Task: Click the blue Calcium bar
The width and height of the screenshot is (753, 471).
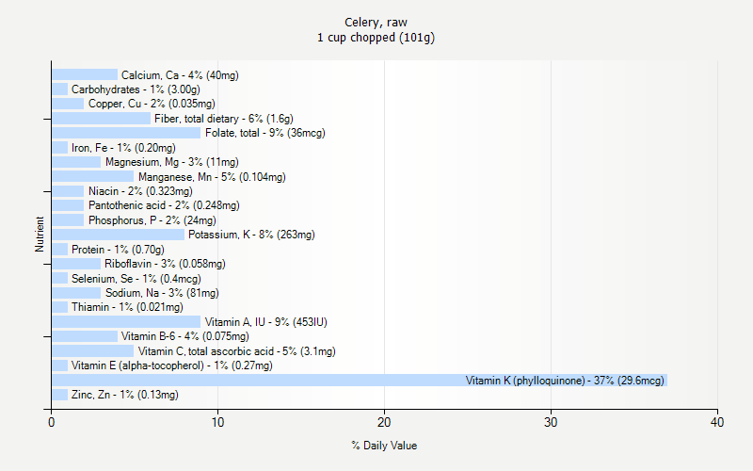Action: click(85, 75)
